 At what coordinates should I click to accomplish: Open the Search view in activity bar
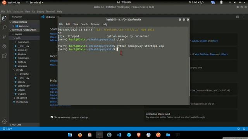coord(4,27)
